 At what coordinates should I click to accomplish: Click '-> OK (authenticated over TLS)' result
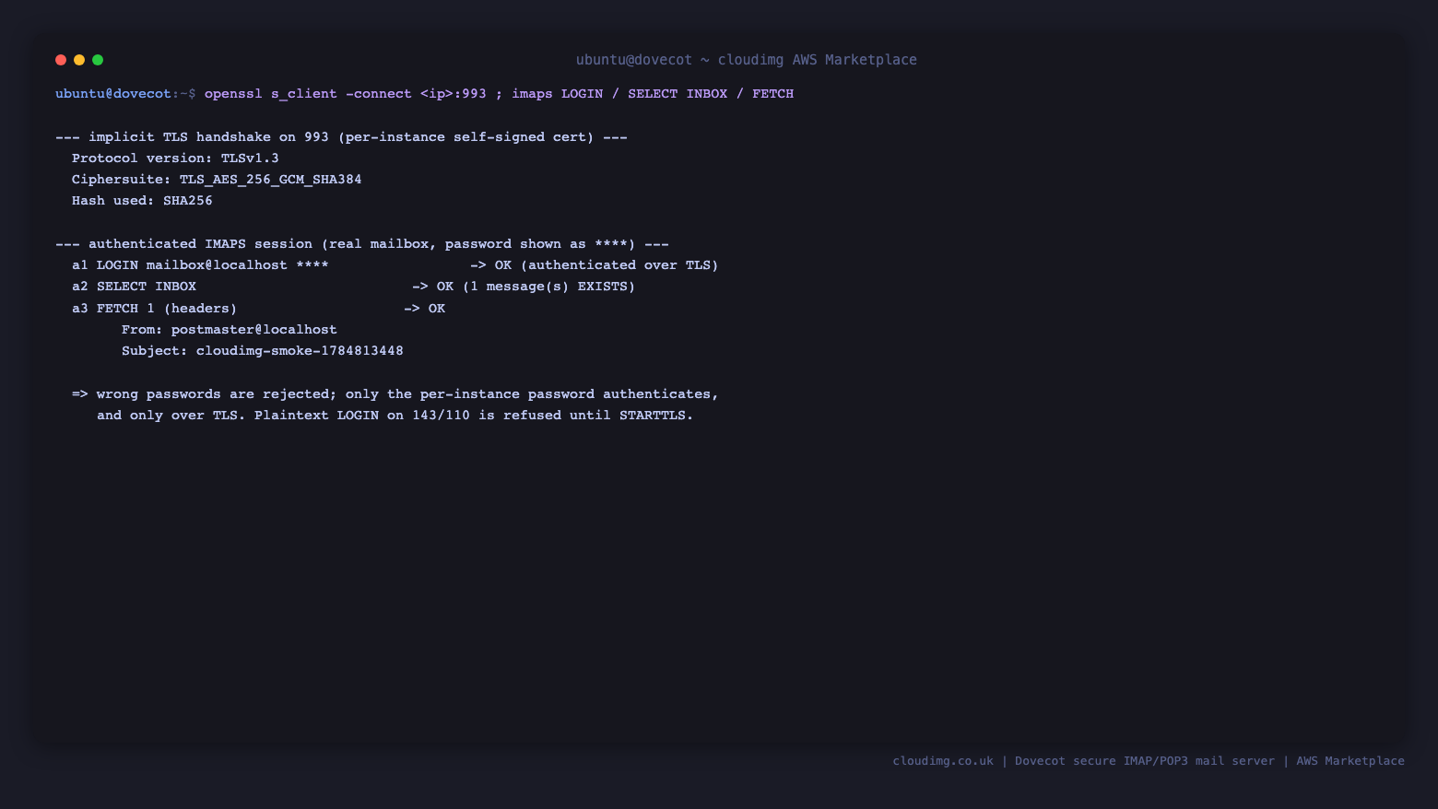coord(595,265)
